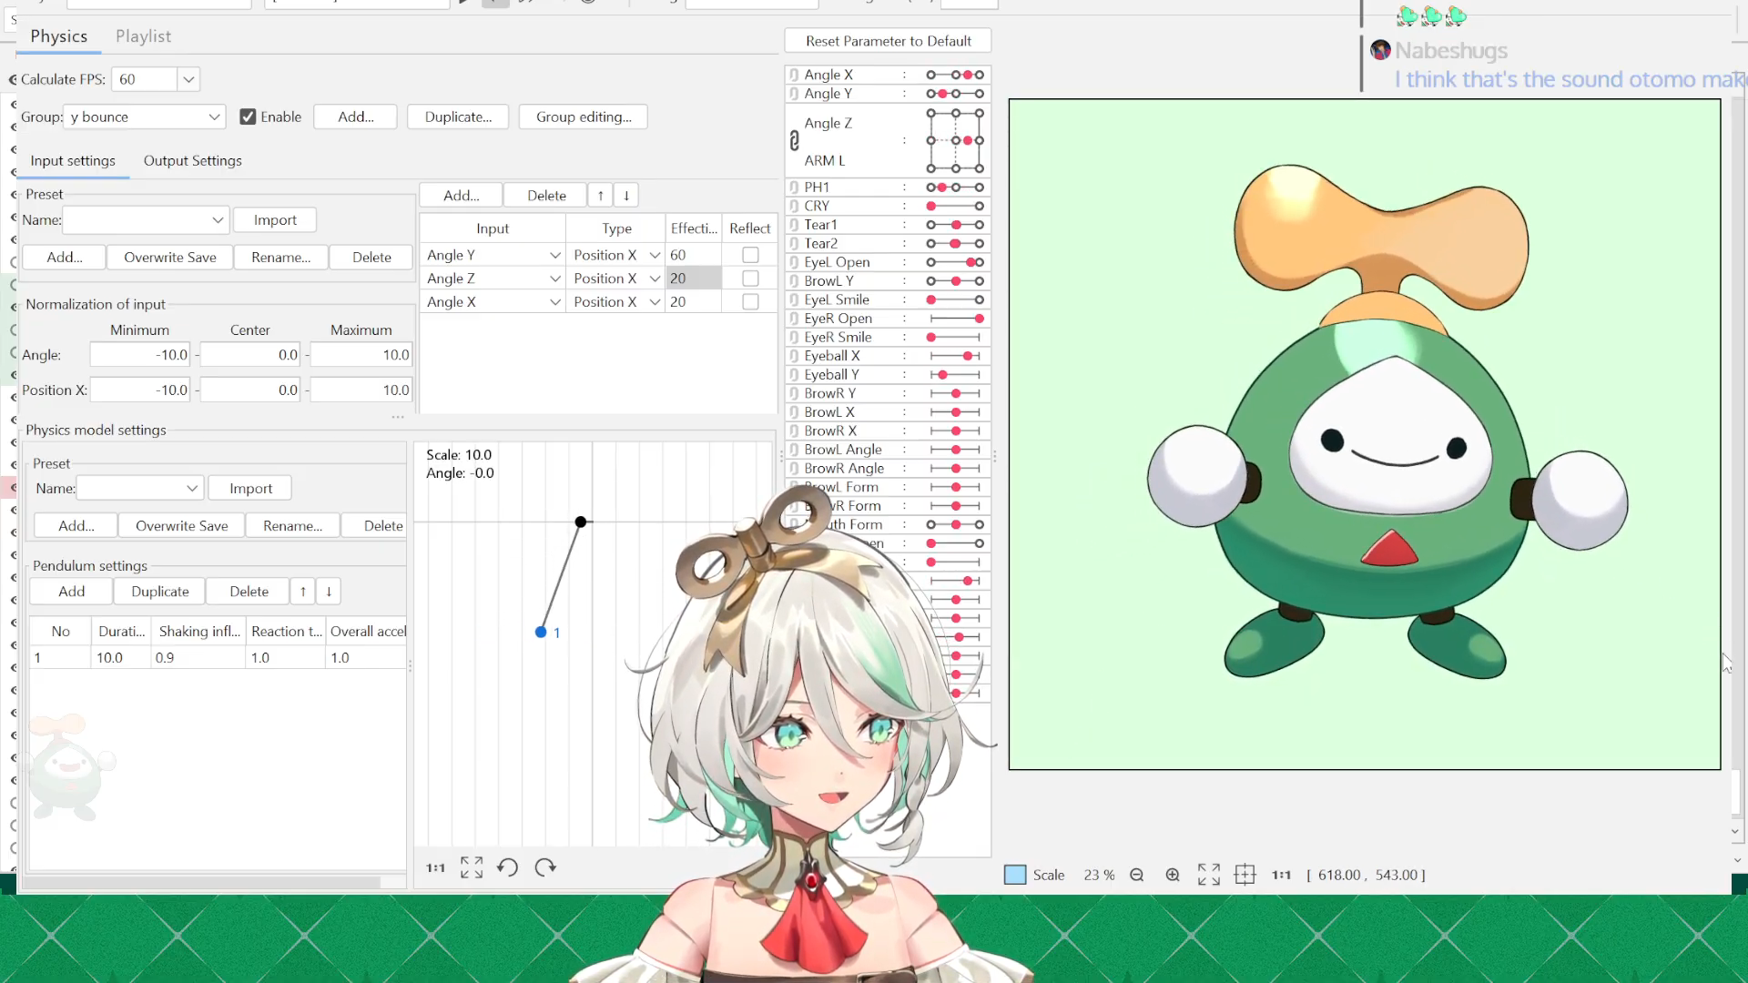Click the Angle X parameter slider
Viewport: 1748px width, 983px height.
(955, 75)
